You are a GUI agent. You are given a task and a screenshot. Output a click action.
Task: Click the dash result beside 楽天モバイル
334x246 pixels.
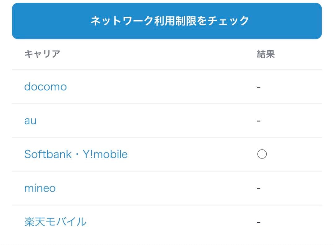259,222
